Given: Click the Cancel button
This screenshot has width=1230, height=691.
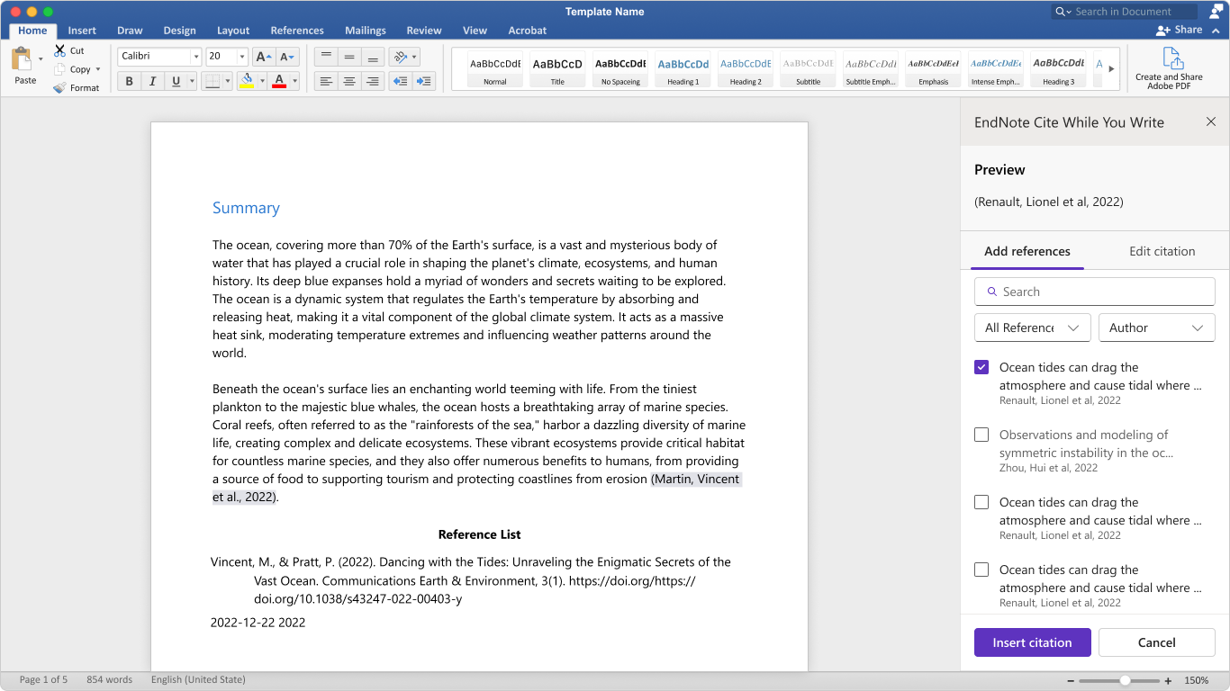Looking at the screenshot, I should [1157, 642].
